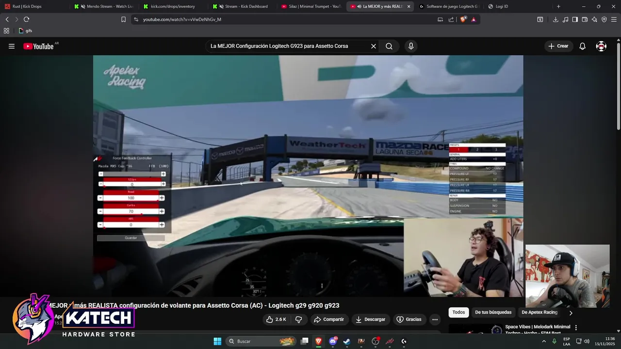The width and height of the screenshot is (621, 349).
Task: Show more filter chips with arrow
Action: (x=571, y=313)
